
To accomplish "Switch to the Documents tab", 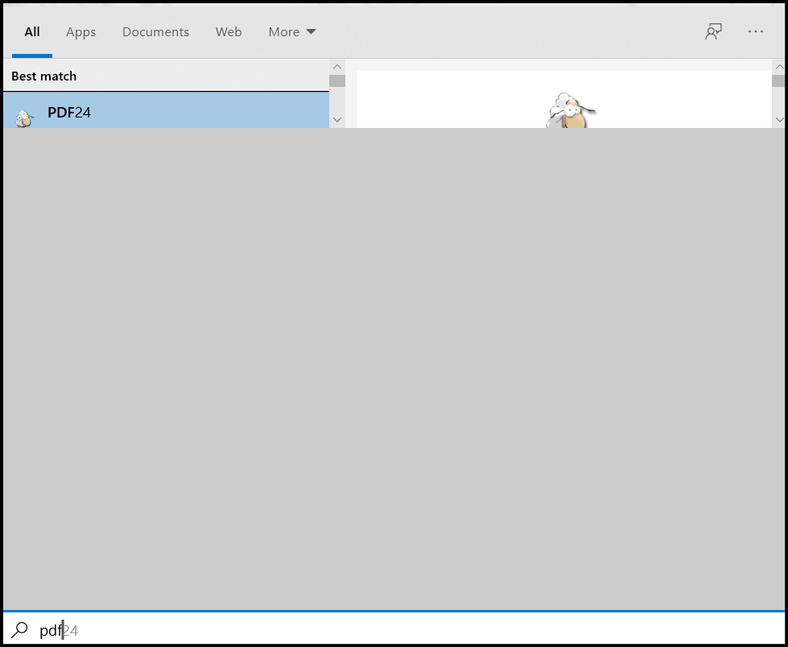I will pos(156,31).
